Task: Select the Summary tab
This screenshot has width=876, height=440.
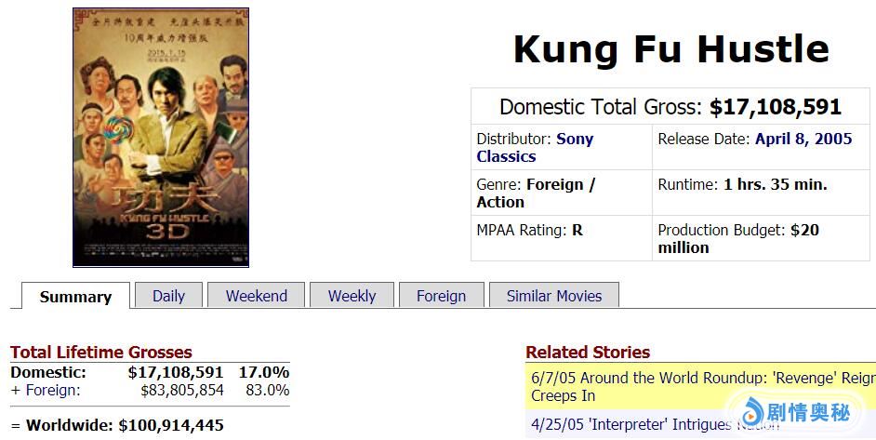Action: point(75,297)
